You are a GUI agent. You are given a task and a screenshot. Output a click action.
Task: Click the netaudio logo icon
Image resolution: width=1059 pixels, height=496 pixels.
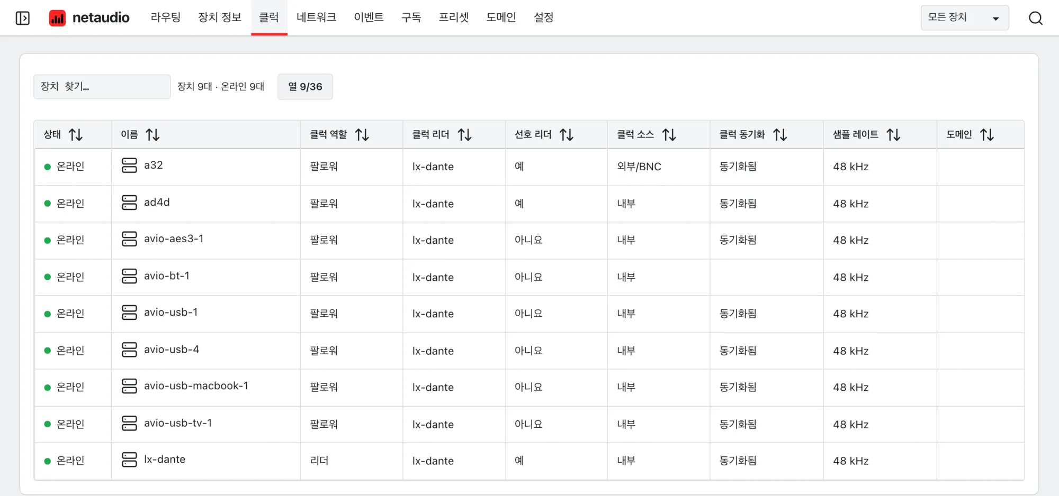57,18
